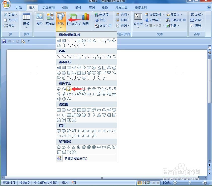Choose the isosceles triangle basic shape

tap(99, 67)
